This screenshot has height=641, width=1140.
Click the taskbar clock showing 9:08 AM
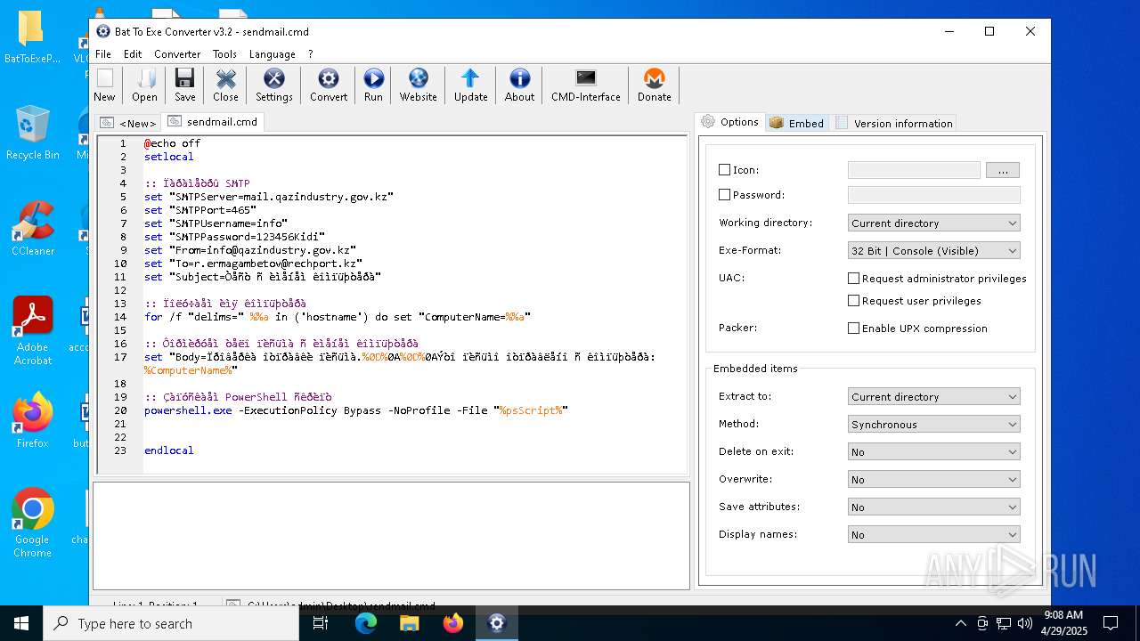[1063, 623]
